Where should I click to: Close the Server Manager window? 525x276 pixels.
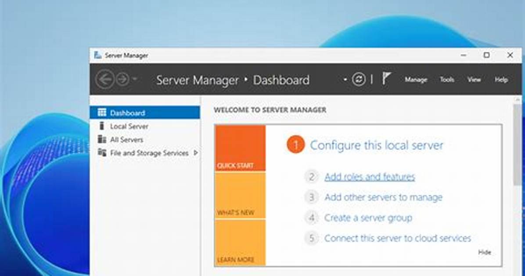[510, 55]
